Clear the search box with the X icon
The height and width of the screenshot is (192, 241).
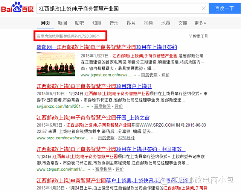(x=204, y=8)
